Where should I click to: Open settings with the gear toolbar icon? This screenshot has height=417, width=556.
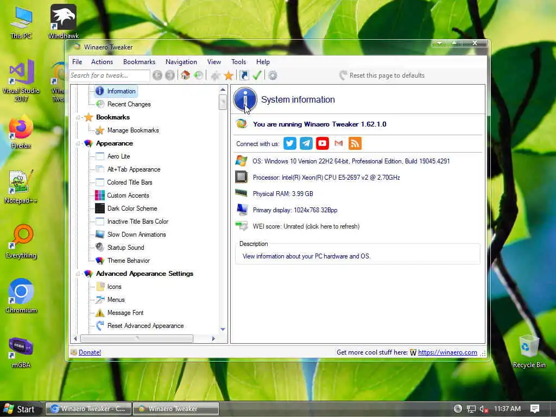273,75
